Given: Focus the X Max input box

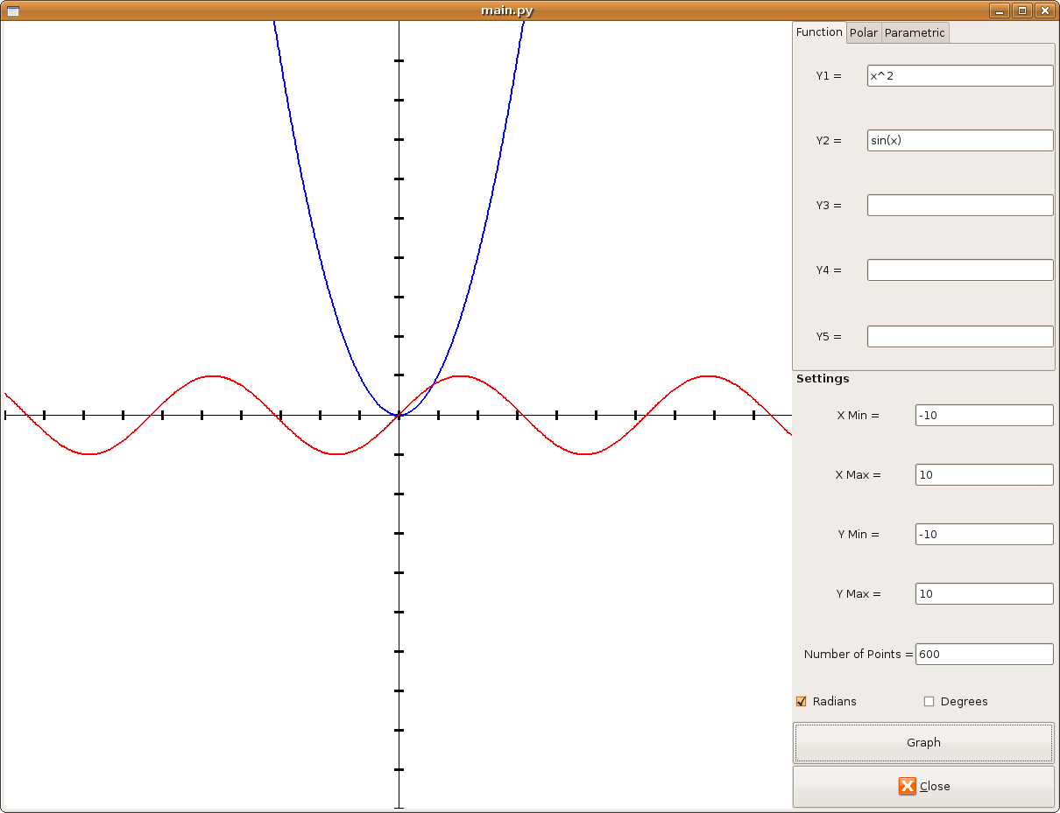Looking at the screenshot, I should (984, 474).
